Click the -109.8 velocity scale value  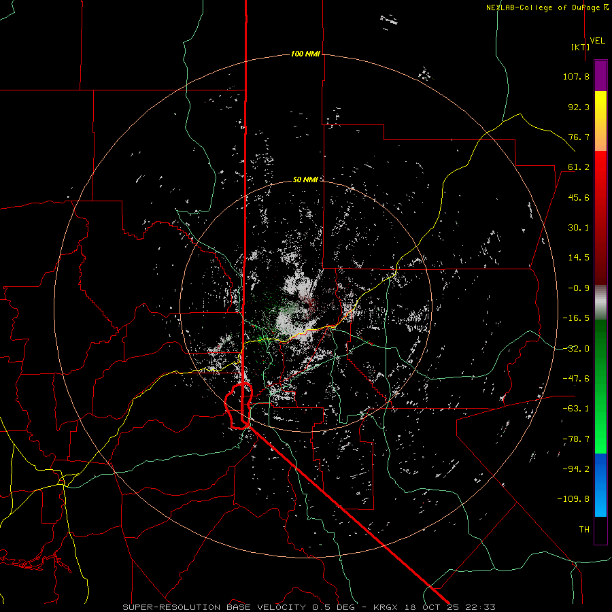point(573,499)
